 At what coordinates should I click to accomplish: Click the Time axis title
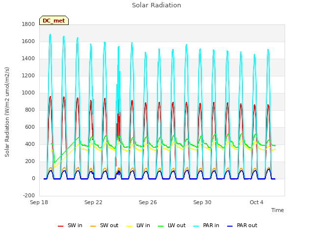278,210
